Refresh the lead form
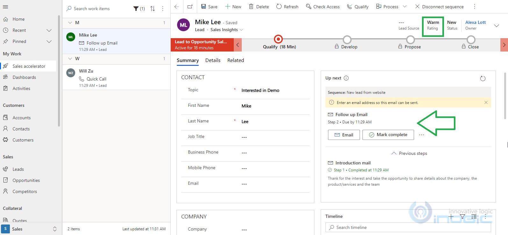This screenshot has height=235, width=508. [287, 7]
